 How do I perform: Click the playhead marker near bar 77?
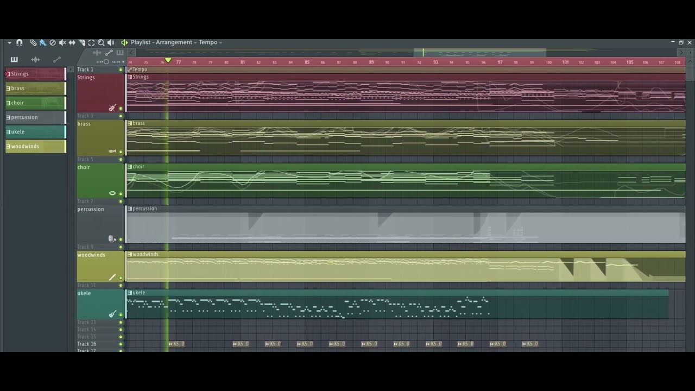168,60
